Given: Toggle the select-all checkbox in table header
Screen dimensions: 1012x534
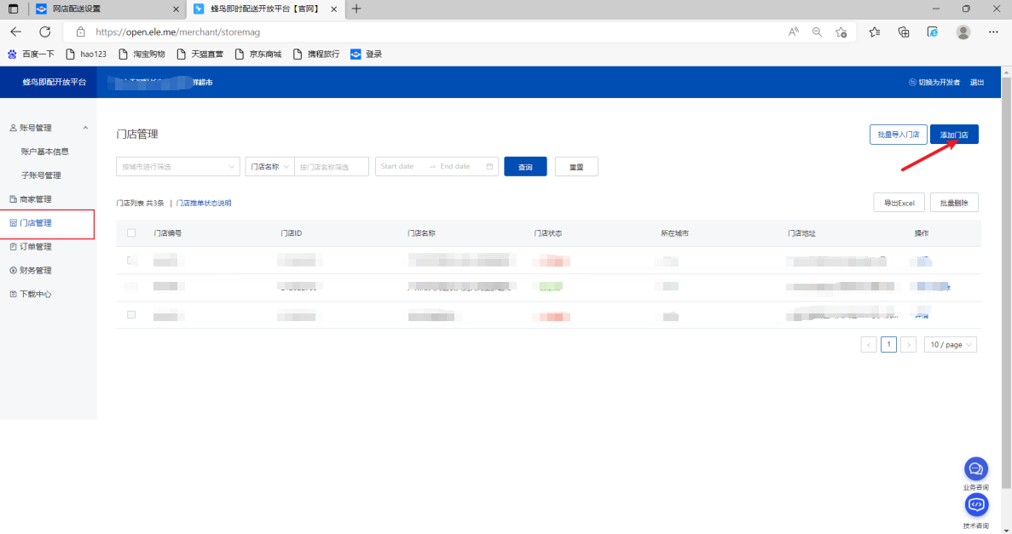Looking at the screenshot, I should click(131, 233).
